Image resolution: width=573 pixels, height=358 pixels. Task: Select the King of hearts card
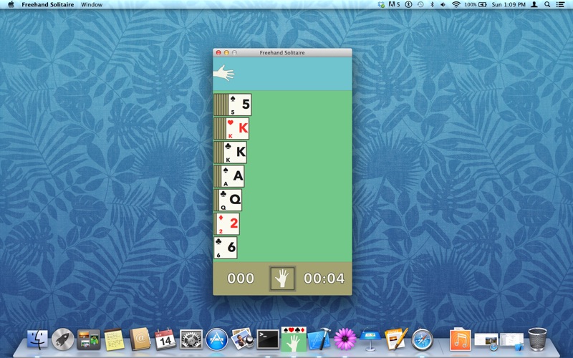pyautogui.click(x=237, y=129)
